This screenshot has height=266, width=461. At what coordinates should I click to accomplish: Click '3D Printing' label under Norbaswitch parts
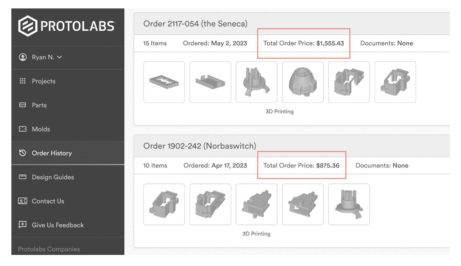coord(256,234)
